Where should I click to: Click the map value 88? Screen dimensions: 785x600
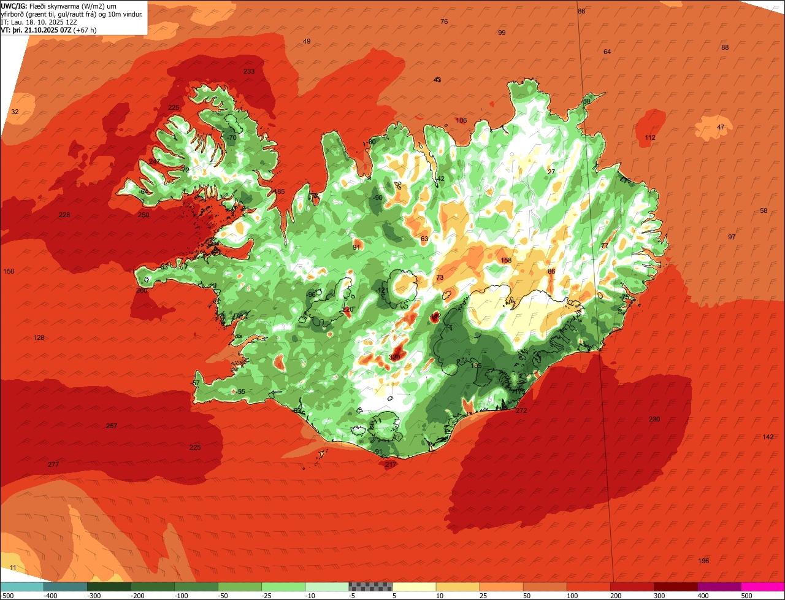tap(725, 47)
